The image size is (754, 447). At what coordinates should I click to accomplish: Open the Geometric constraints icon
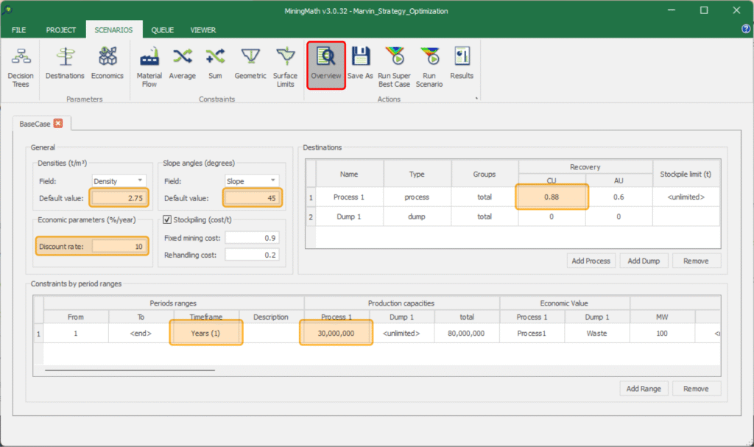pos(250,65)
